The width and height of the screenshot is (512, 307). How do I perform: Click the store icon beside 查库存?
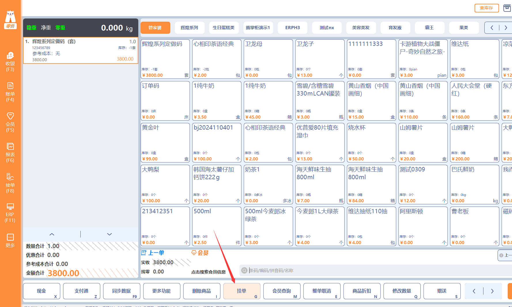pyautogui.click(x=507, y=8)
